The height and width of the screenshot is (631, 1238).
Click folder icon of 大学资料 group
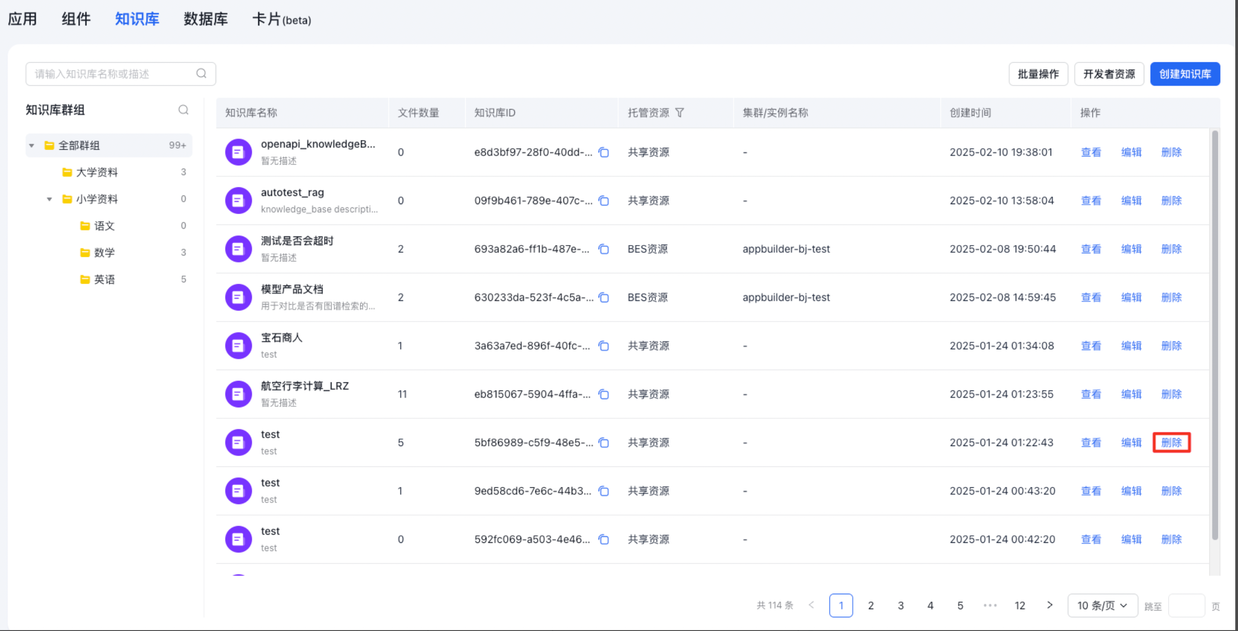[x=67, y=172]
